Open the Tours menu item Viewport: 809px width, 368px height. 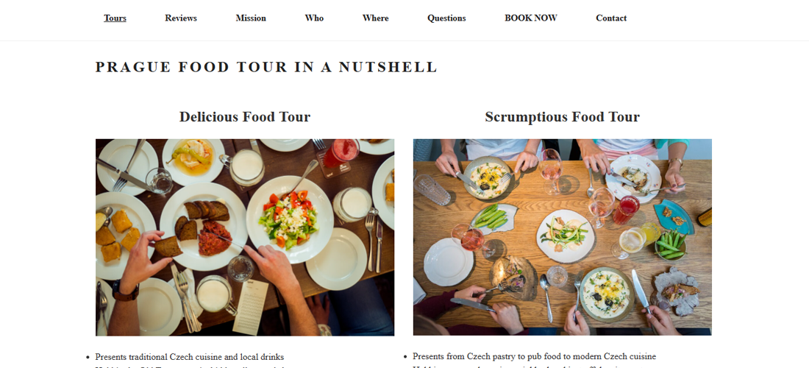click(x=115, y=18)
